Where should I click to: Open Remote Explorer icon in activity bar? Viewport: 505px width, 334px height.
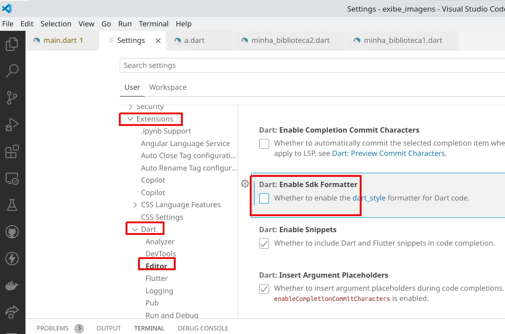point(12,178)
